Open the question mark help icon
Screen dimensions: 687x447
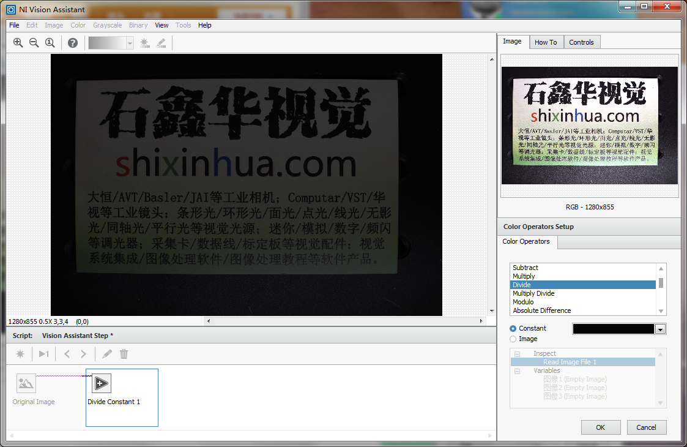[x=73, y=42]
